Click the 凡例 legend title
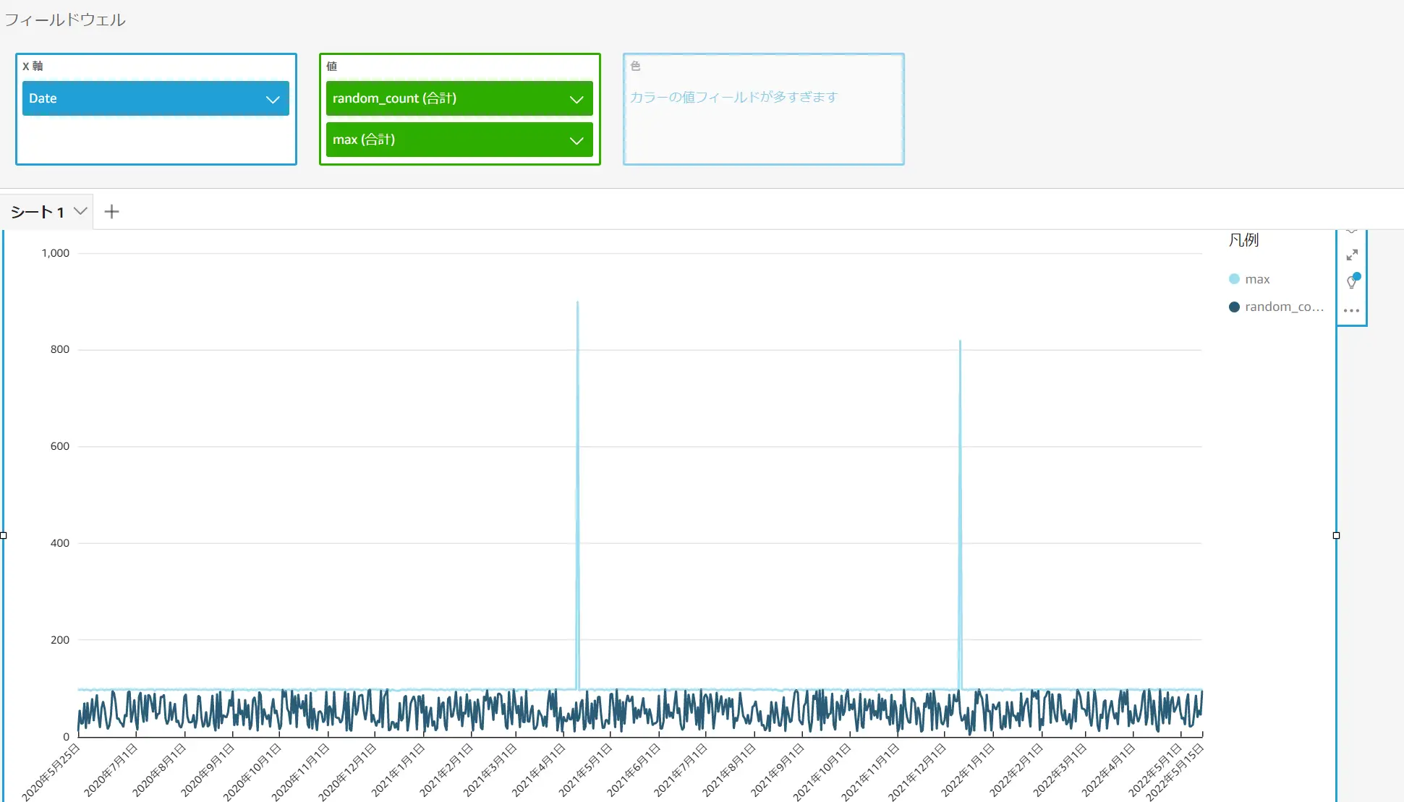 (1243, 240)
